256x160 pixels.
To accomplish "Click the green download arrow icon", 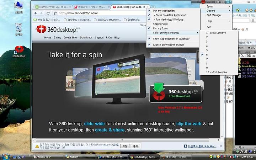I will pyautogui.click(x=159, y=88).
